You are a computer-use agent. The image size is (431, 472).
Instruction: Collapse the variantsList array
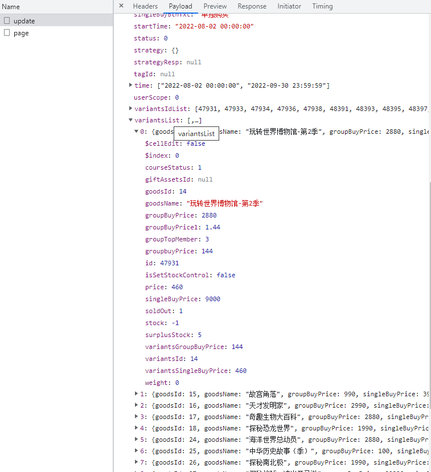point(131,121)
